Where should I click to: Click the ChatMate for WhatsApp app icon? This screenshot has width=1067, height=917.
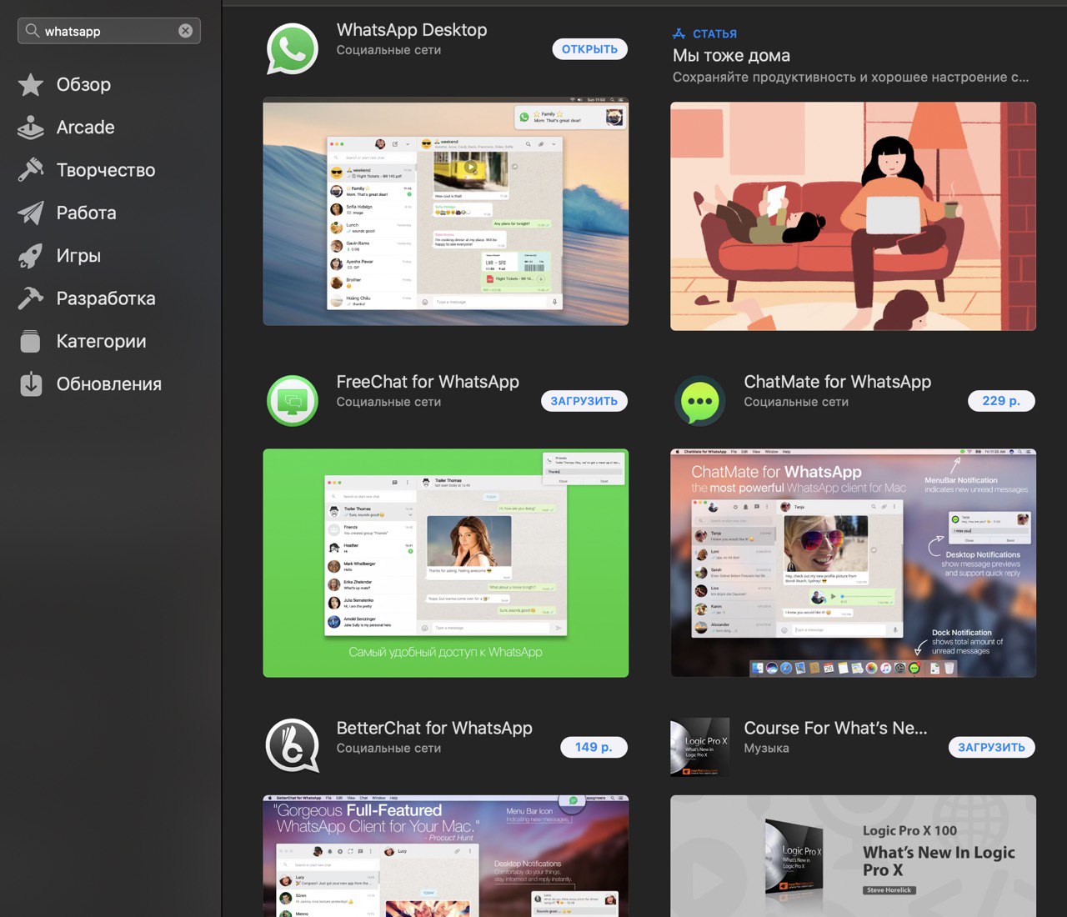tap(699, 401)
